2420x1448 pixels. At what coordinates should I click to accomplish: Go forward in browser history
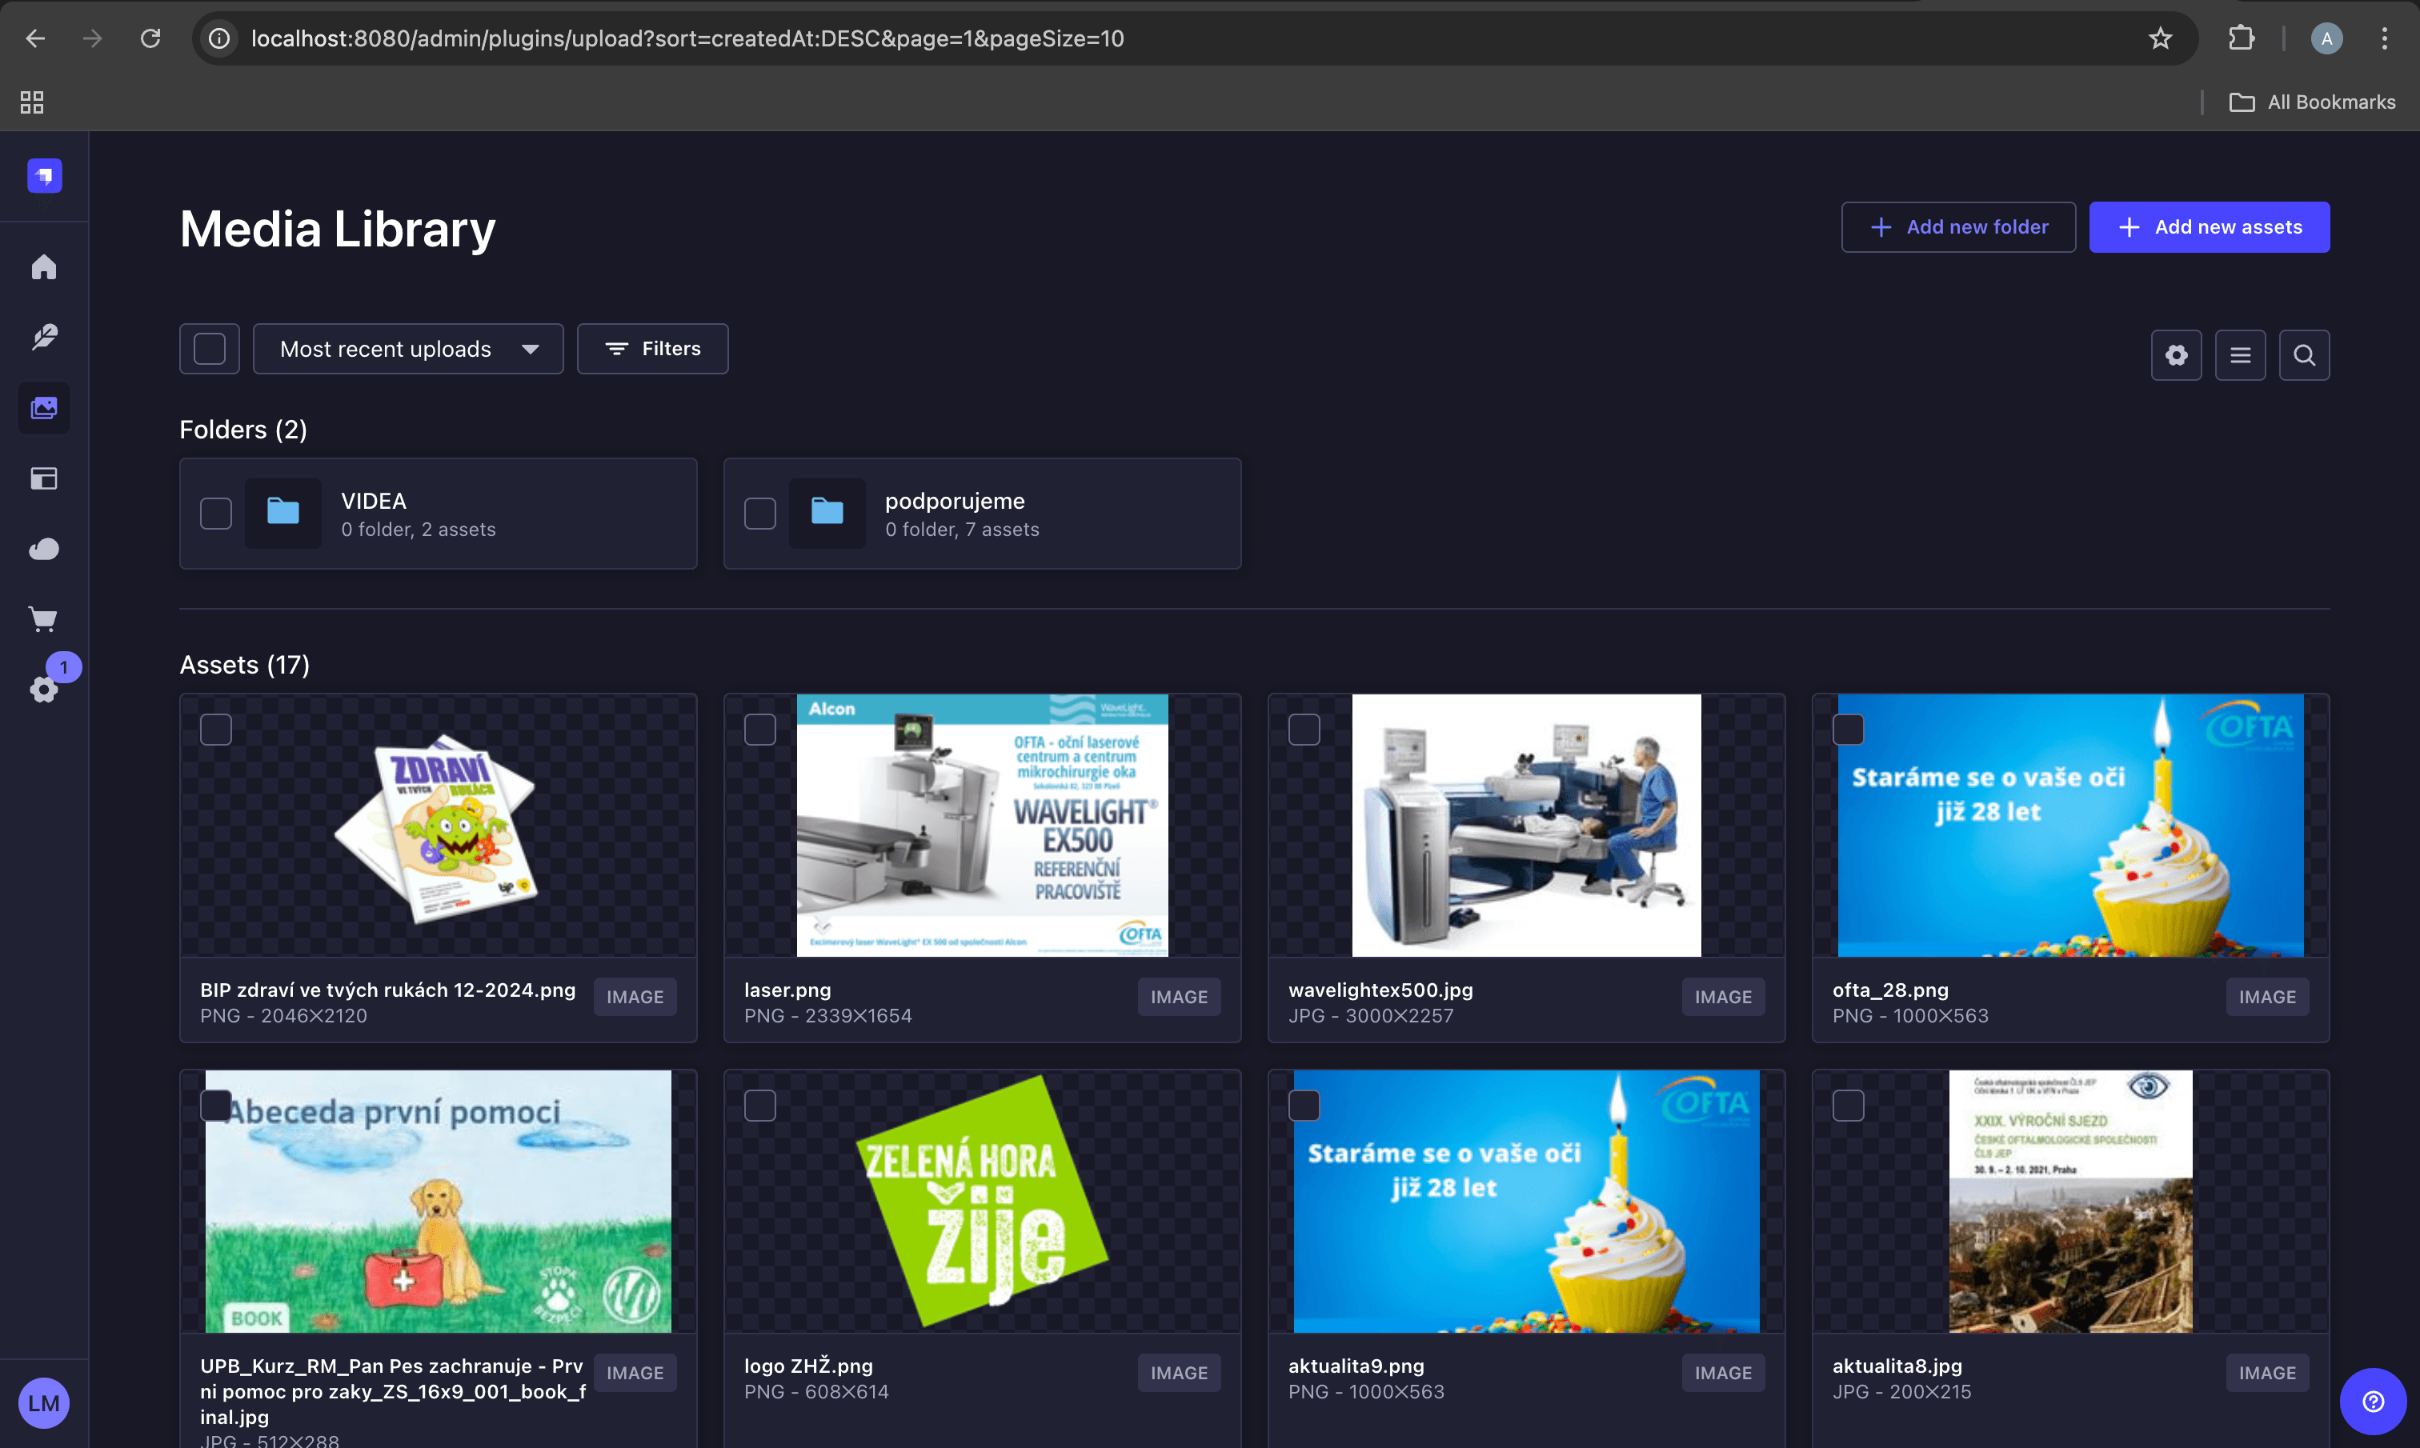click(93, 38)
